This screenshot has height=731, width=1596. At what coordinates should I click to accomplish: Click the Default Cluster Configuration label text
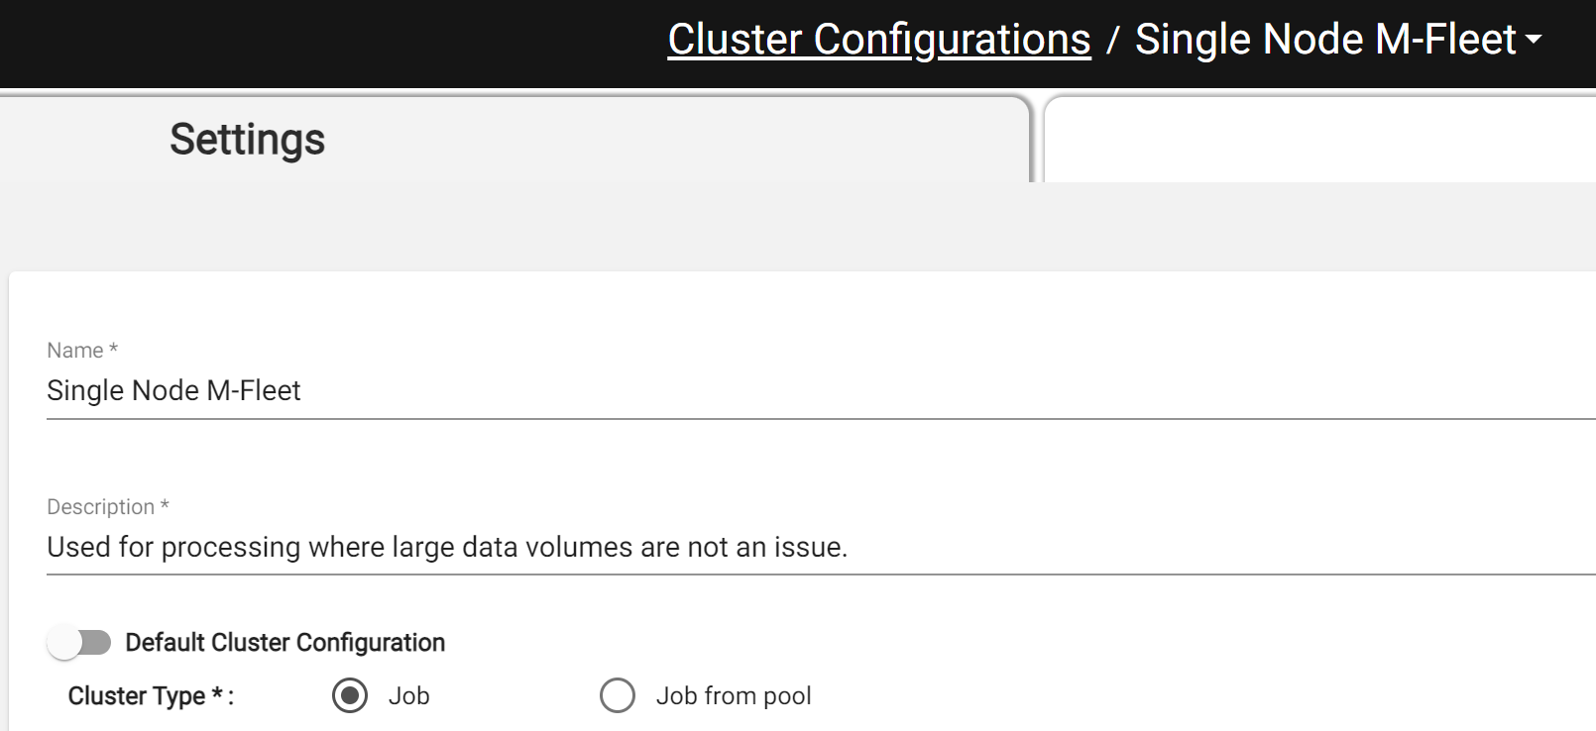tap(285, 643)
